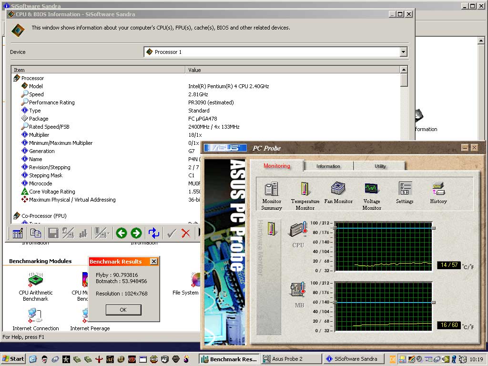Viewport: 488px width, 366px height.
Task: Adjust the CPU temperature threshold slider handle
Action: tap(433, 228)
